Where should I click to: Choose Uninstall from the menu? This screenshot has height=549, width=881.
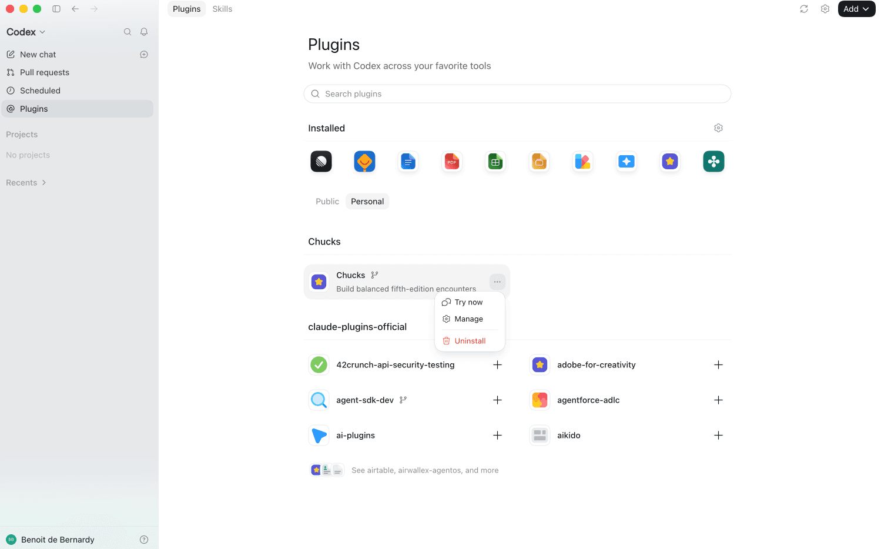click(470, 341)
